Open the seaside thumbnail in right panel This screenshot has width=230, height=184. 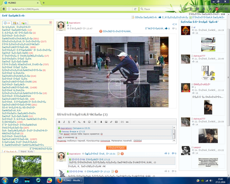pos(208,44)
